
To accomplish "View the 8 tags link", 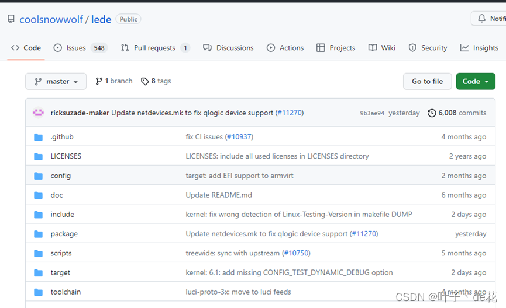I will click(156, 81).
